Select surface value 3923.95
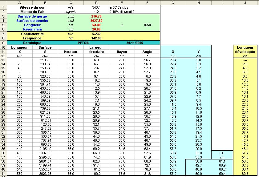This screenshot has width=259, height=177. point(45,174)
